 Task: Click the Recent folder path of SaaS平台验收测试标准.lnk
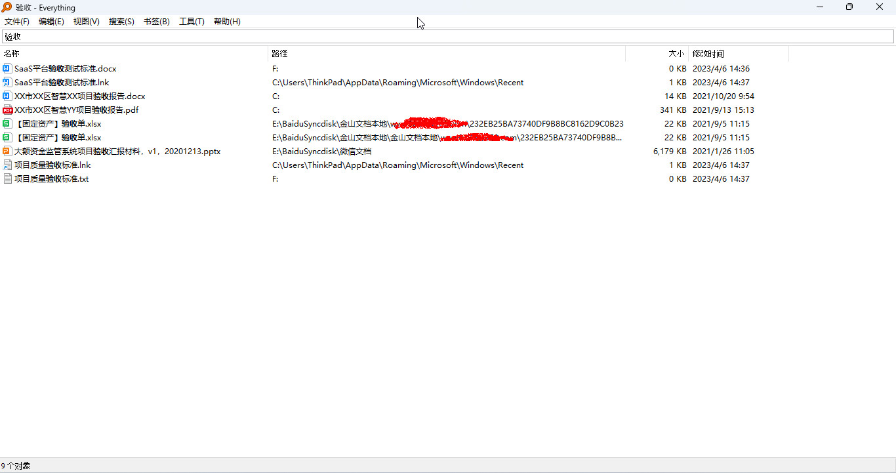pos(398,83)
